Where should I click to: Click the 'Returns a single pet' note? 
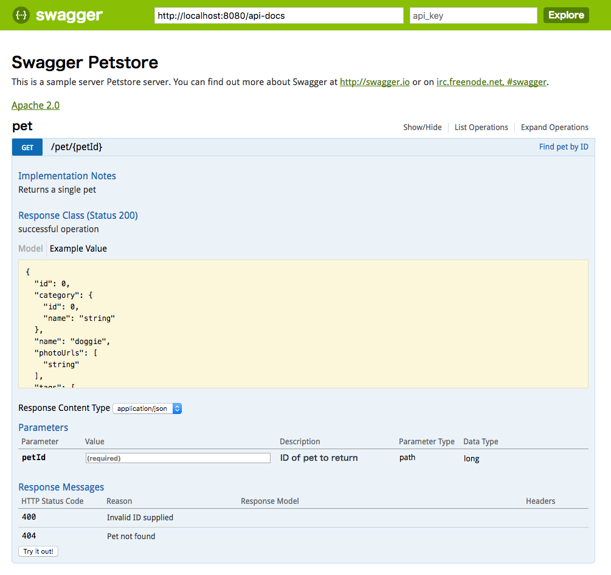pyautogui.click(x=57, y=190)
